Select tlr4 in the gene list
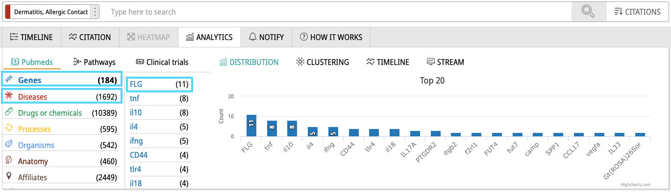The image size is (671, 192). point(159,170)
